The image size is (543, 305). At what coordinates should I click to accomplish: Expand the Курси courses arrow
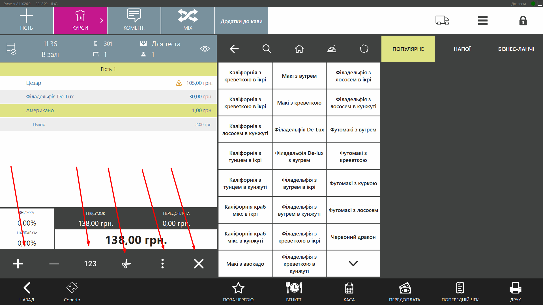point(102,21)
